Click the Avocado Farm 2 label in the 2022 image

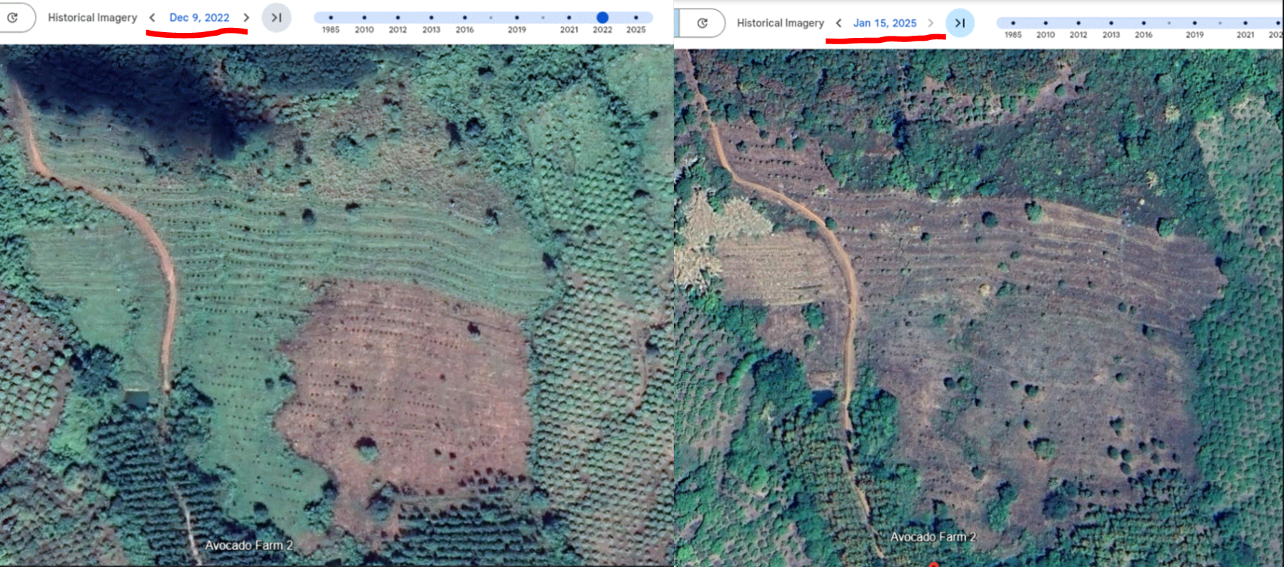coord(249,545)
